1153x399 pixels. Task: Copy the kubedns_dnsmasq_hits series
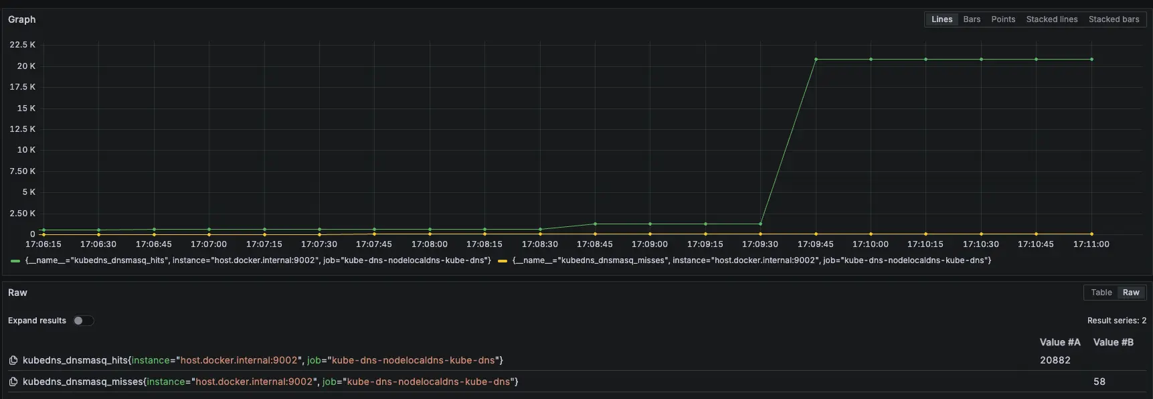pyautogui.click(x=13, y=360)
